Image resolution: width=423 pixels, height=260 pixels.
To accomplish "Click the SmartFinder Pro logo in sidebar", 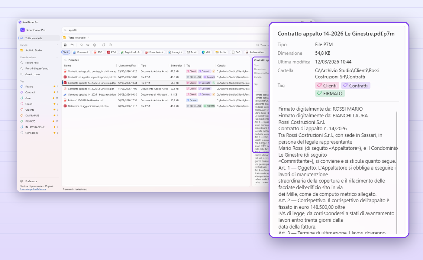I will 22,30.
